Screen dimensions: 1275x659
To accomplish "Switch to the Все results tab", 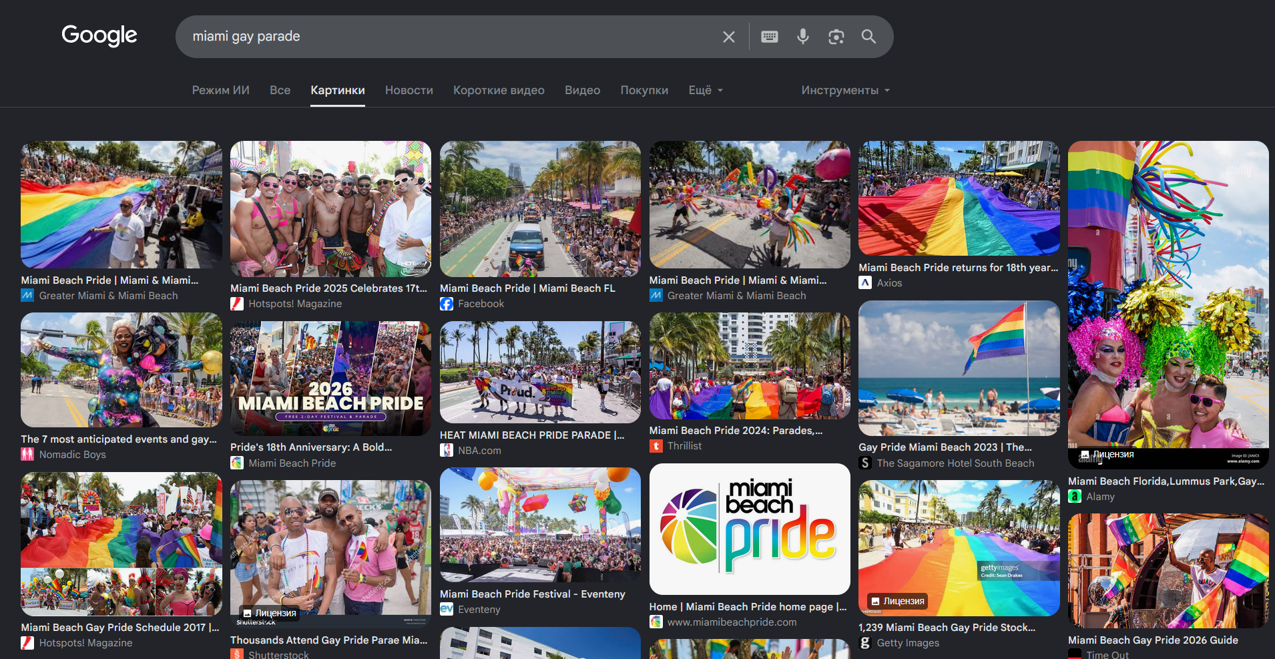I will click(x=280, y=90).
